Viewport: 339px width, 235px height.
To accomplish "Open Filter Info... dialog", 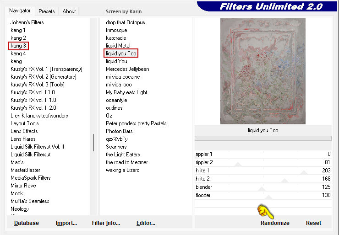I will 106,223.
